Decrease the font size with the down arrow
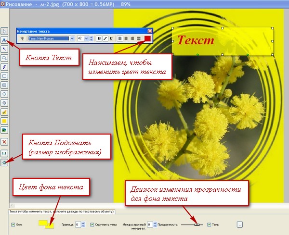Viewport: 289px width, 235px height. 91,40
